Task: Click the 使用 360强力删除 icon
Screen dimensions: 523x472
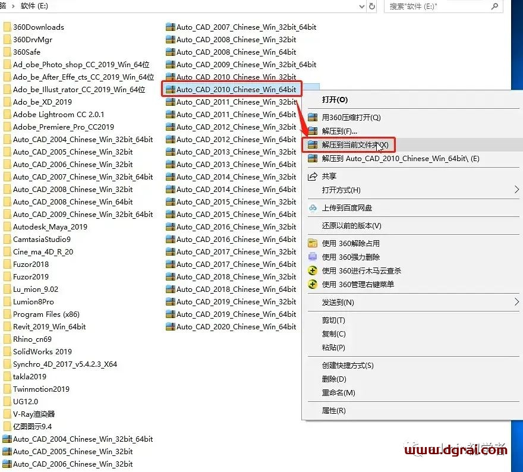Action: pyautogui.click(x=313, y=257)
